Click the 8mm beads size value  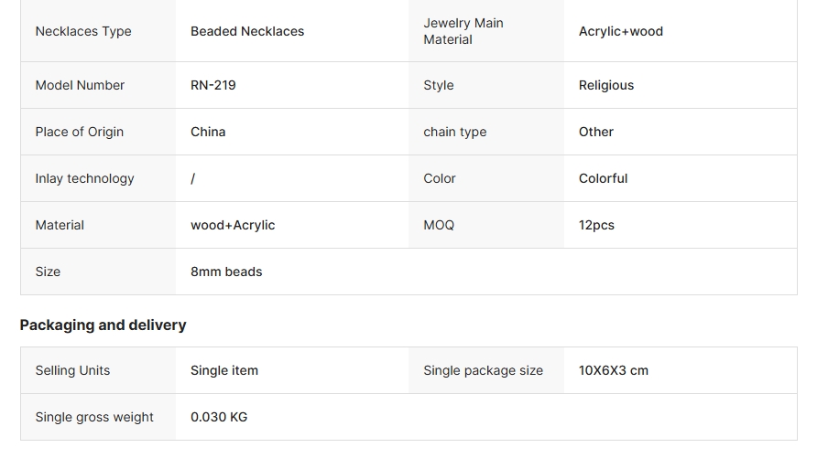(x=226, y=272)
